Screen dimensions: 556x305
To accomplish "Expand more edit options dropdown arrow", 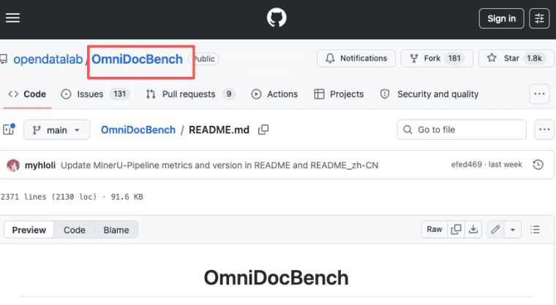I will click(x=512, y=230).
